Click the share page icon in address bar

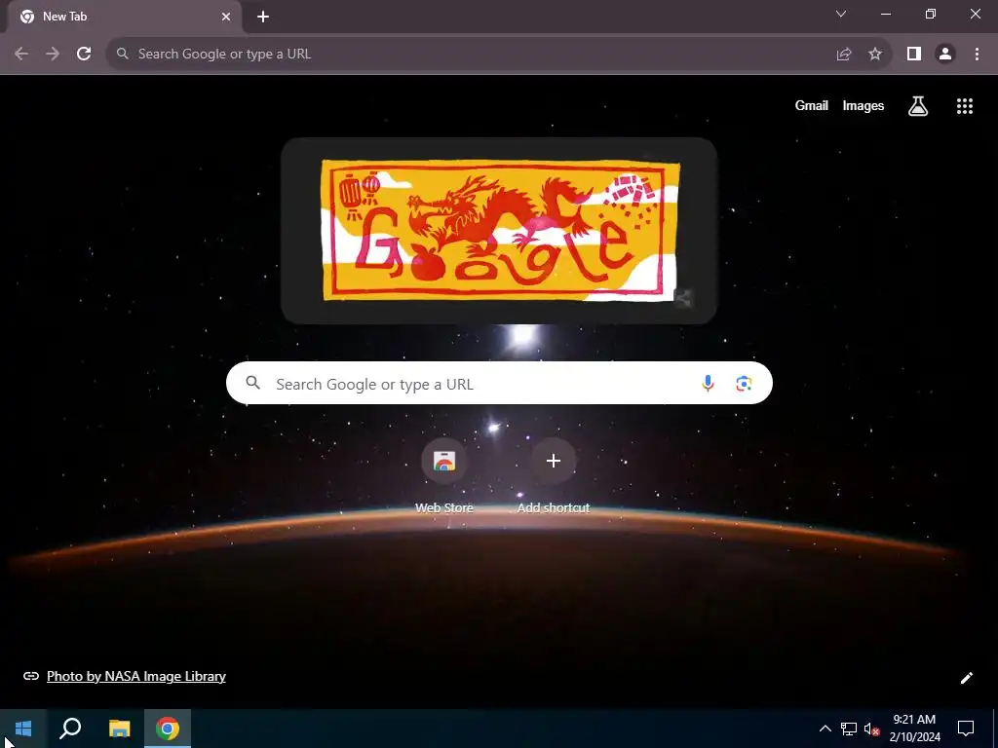tap(844, 55)
